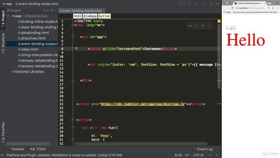Click the yellow inspection indicator square
The width and height of the screenshot is (280, 158).
pos(219,22)
